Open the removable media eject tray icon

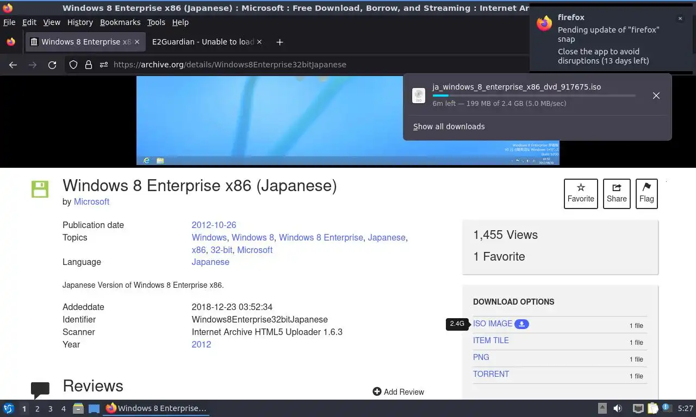click(602, 408)
